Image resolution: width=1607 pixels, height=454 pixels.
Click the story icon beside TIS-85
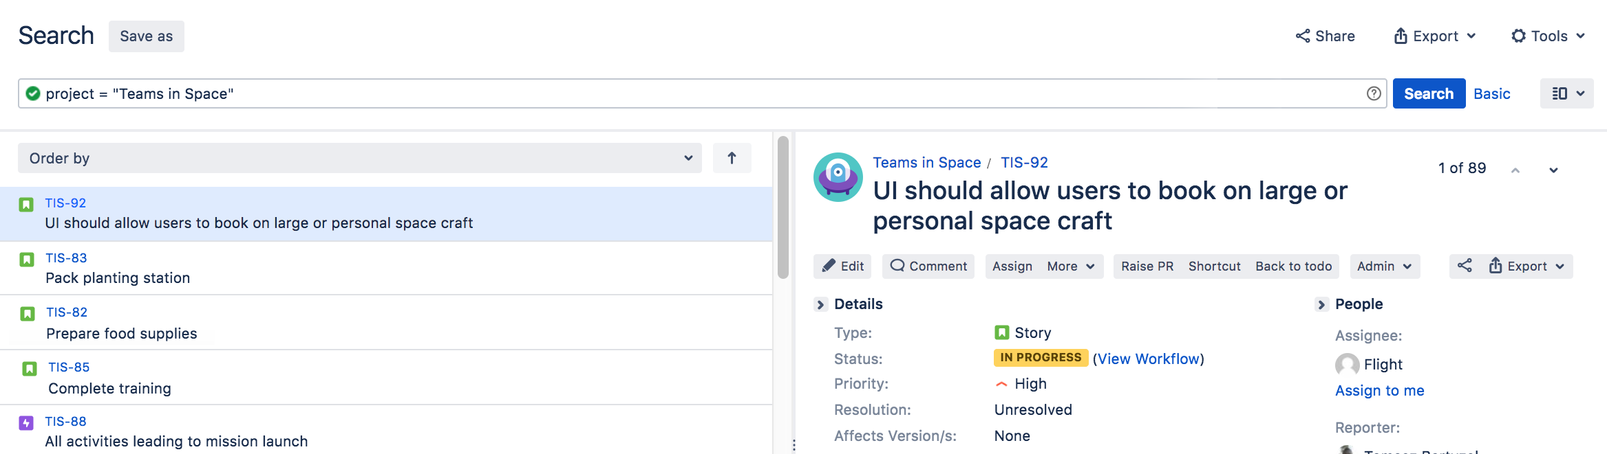(30, 369)
